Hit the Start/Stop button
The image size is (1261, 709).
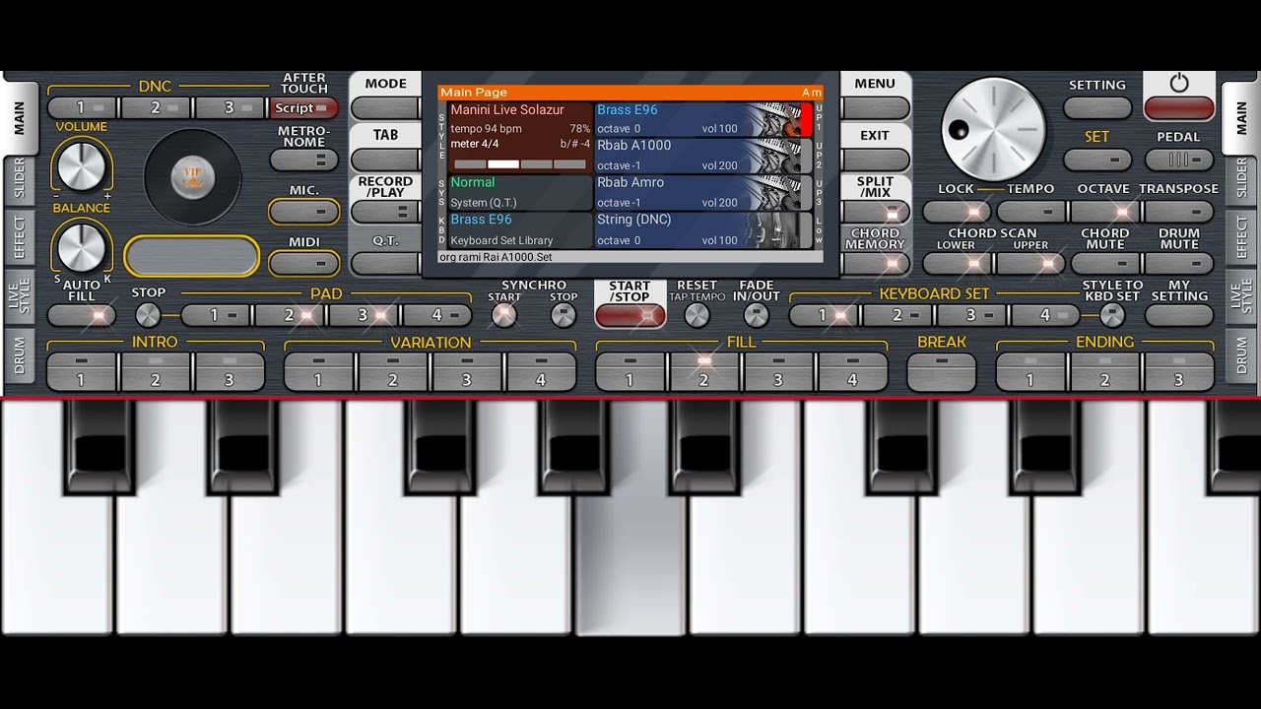point(630,315)
